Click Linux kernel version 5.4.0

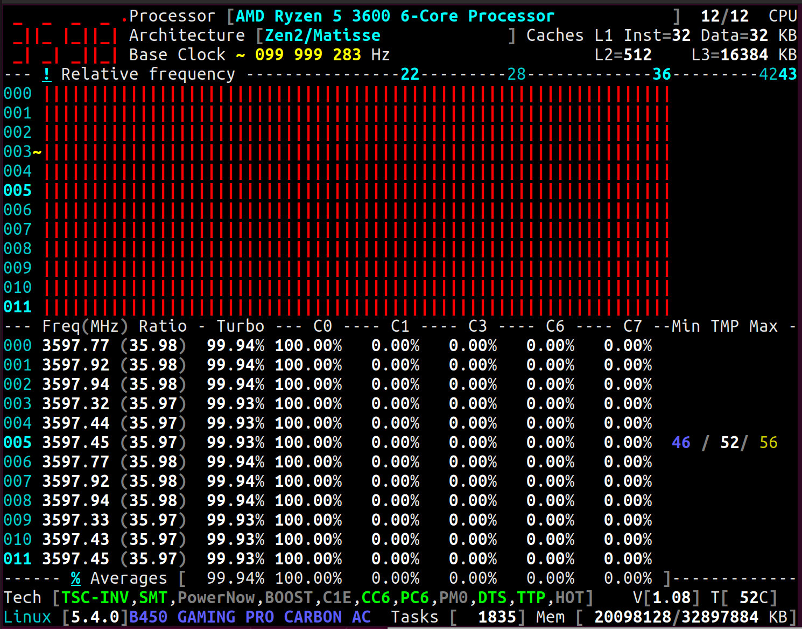point(95,617)
